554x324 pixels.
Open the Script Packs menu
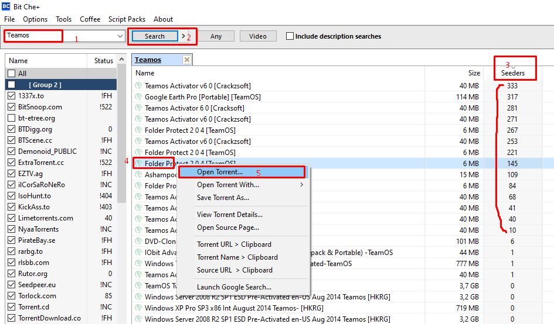127,19
